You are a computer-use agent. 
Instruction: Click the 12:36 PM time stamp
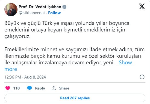[13, 77]
